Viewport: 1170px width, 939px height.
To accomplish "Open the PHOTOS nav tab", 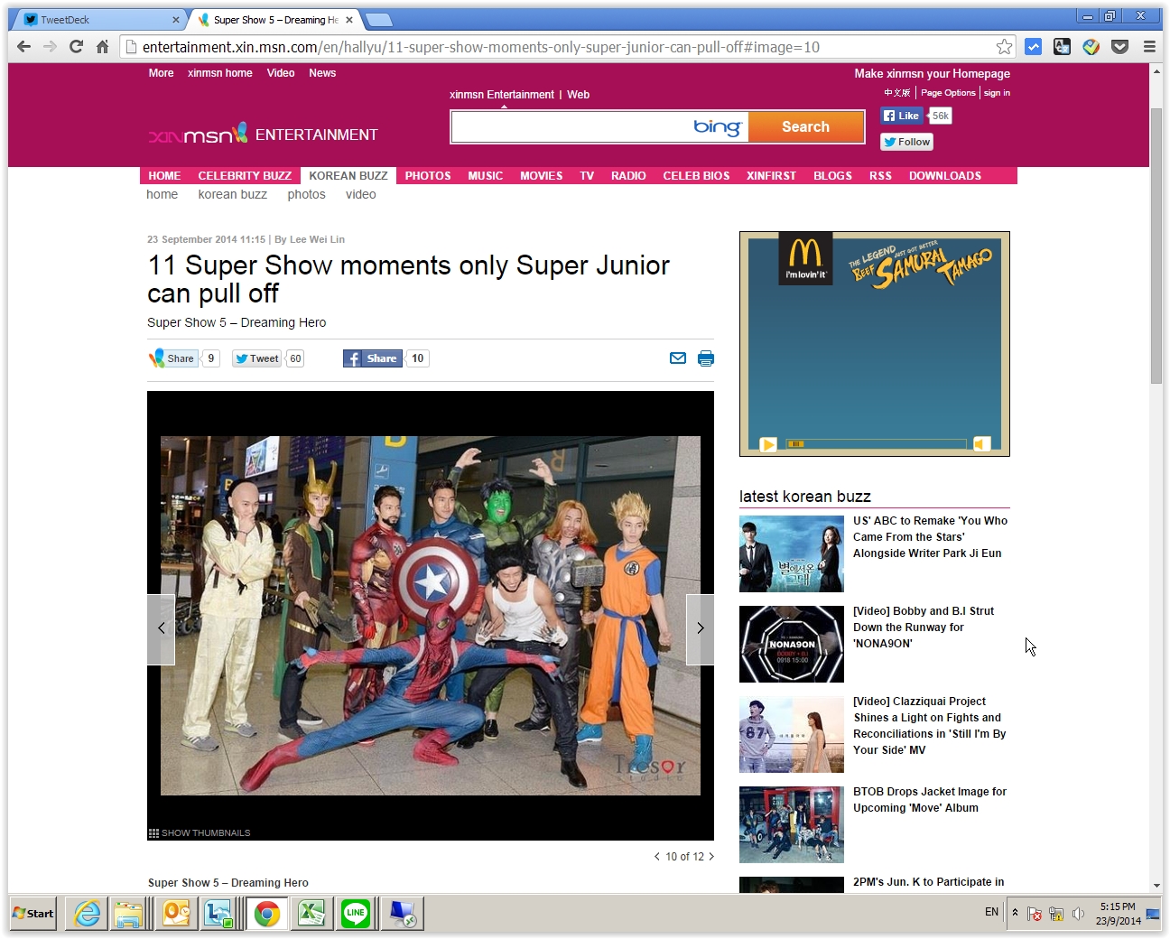I will pos(428,176).
